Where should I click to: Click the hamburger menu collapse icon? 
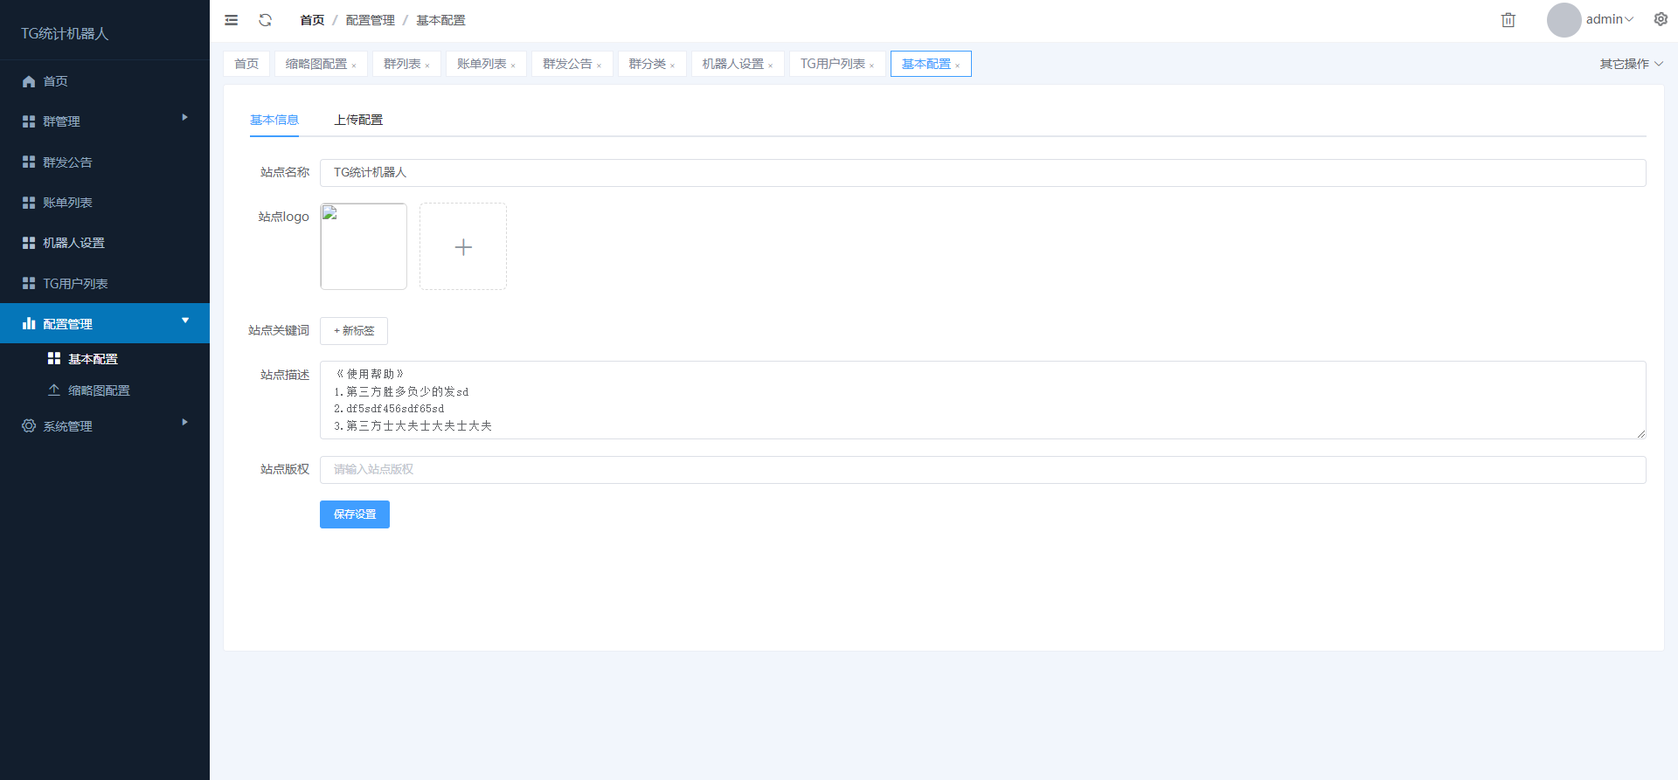coord(231,20)
